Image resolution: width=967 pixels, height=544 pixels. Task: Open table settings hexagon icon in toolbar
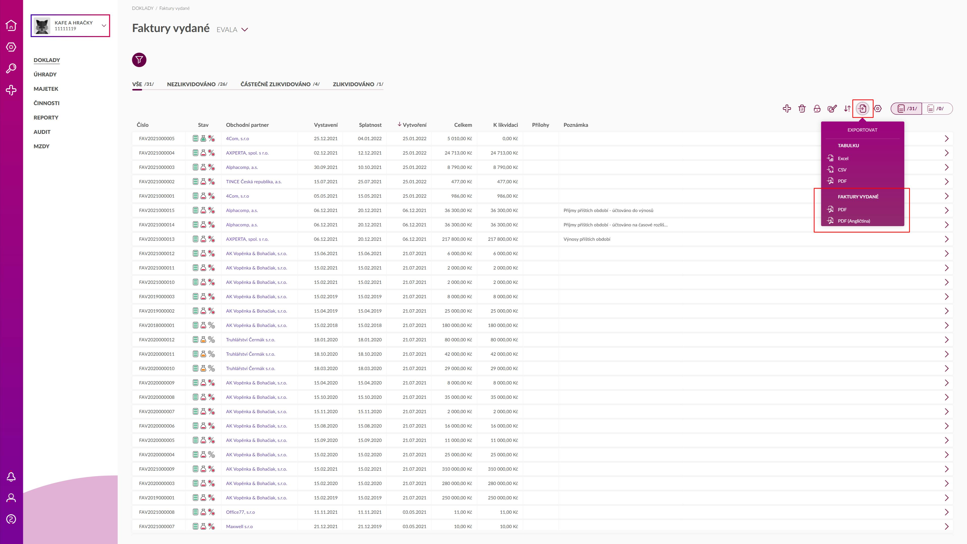[878, 108]
